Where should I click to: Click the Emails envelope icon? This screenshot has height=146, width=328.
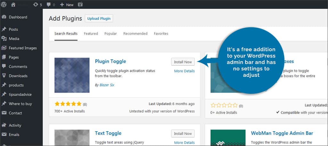coord(4,134)
